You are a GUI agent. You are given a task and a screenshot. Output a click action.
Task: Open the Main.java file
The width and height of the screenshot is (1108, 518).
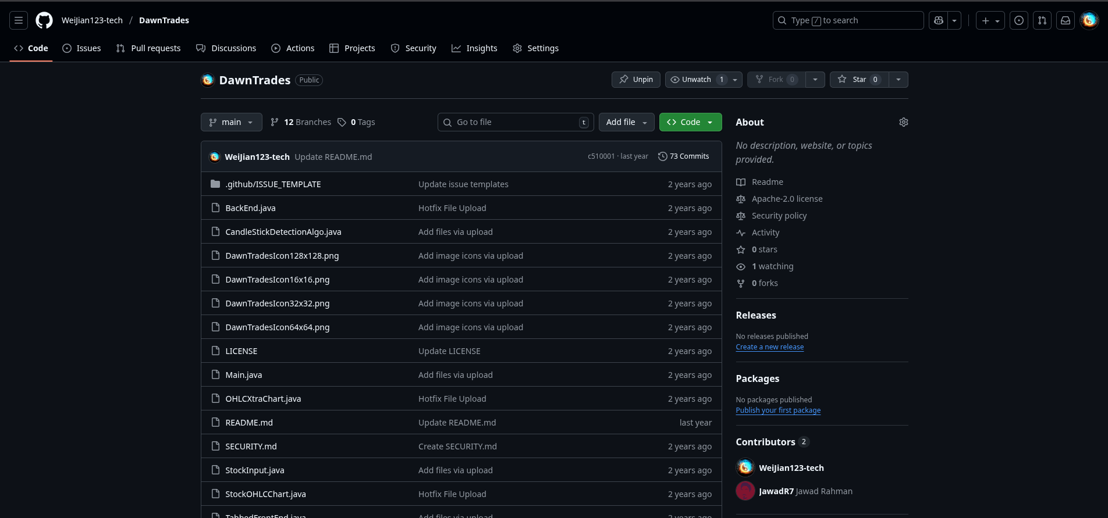(244, 375)
